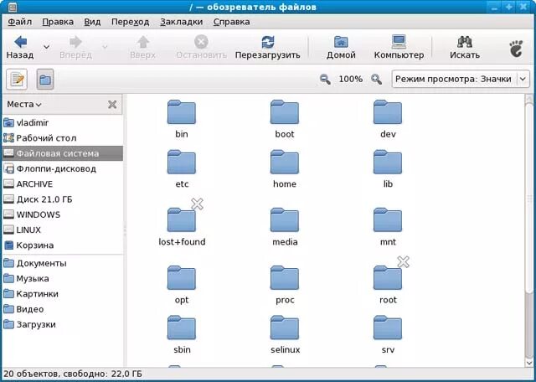Select the proc folder icon
The image size is (536, 382).
285,278
